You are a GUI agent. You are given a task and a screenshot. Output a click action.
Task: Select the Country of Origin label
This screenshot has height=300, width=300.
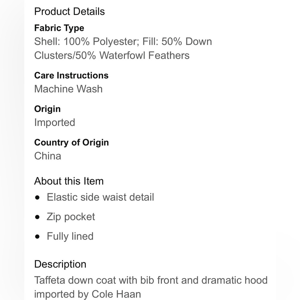[71, 142]
